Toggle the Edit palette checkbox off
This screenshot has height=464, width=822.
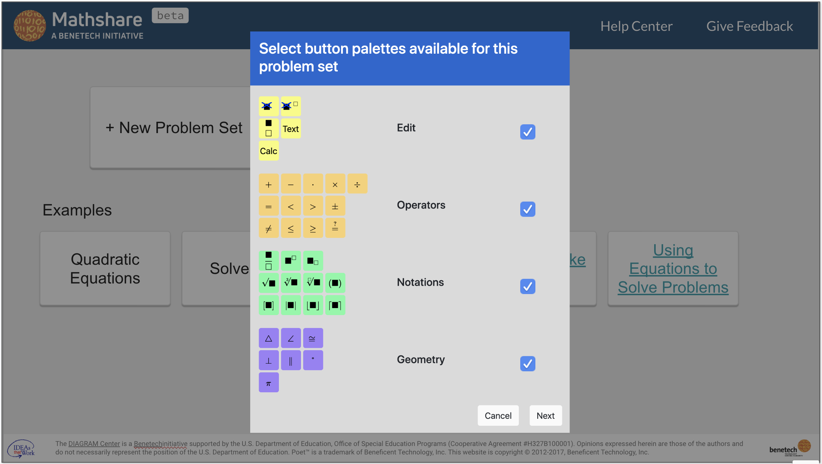click(x=528, y=132)
